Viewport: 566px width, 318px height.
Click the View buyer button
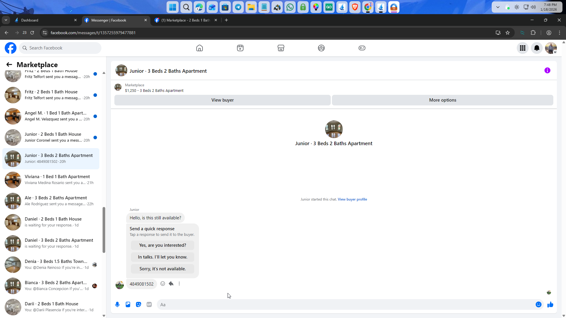222,100
